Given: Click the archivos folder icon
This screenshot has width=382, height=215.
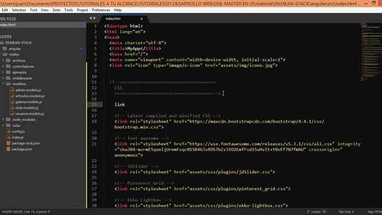Looking at the screenshot, I should 8,60.
